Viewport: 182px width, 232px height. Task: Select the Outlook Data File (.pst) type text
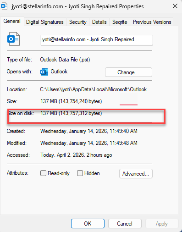click(x=65, y=60)
